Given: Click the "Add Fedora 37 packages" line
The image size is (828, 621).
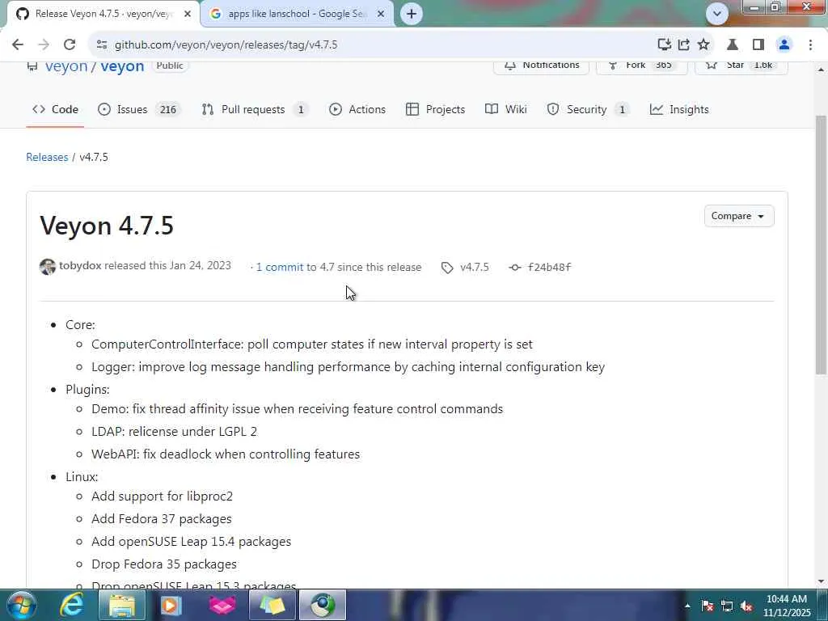Looking at the screenshot, I should coord(162,519).
